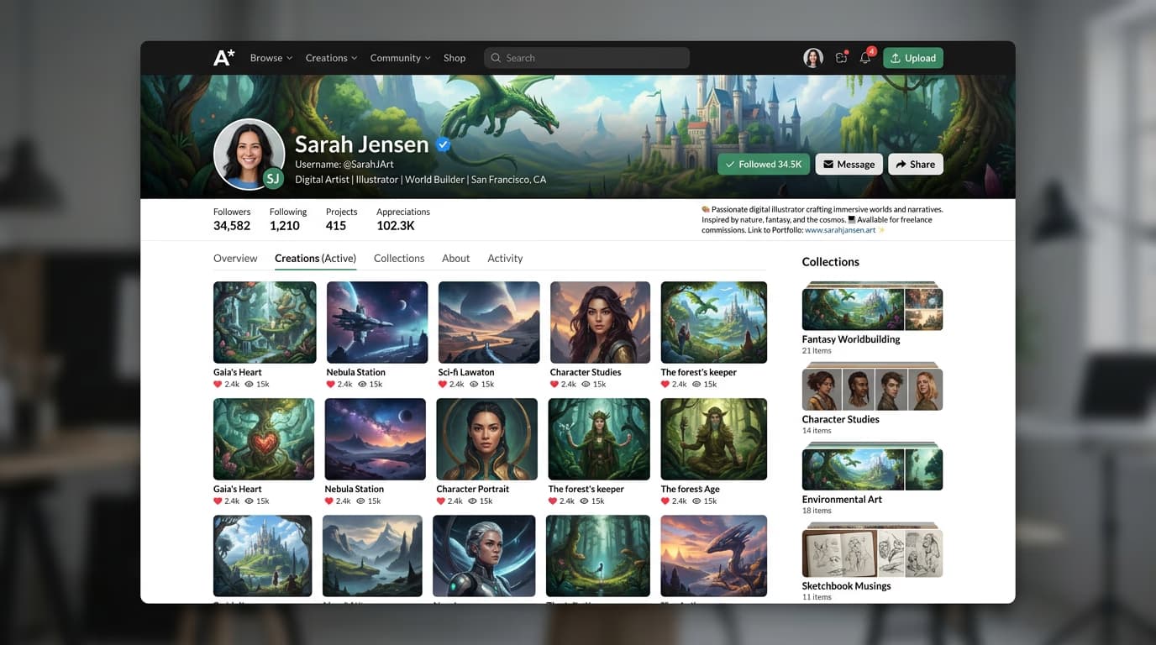Open the Creations dropdown in navbar
The image size is (1156, 645).
[331, 58]
